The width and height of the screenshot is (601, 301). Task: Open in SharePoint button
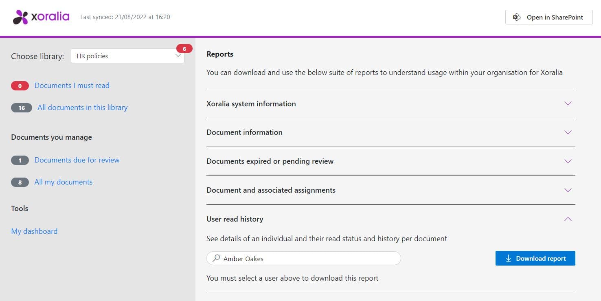[x=549, y=17]
